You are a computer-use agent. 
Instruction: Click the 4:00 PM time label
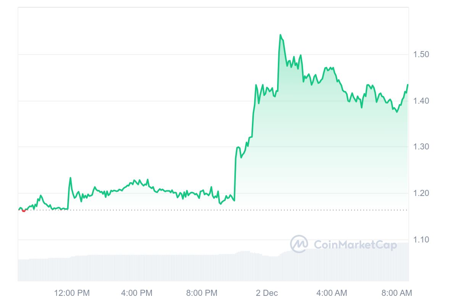click(x=137, y=293)
